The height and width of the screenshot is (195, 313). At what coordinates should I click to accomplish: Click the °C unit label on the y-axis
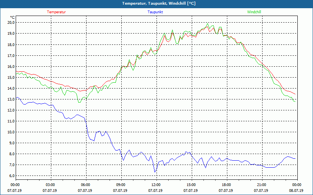point(13,18)
